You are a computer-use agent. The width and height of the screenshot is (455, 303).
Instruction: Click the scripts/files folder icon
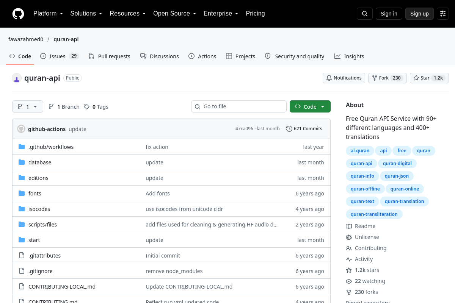(x=22, y=224)
